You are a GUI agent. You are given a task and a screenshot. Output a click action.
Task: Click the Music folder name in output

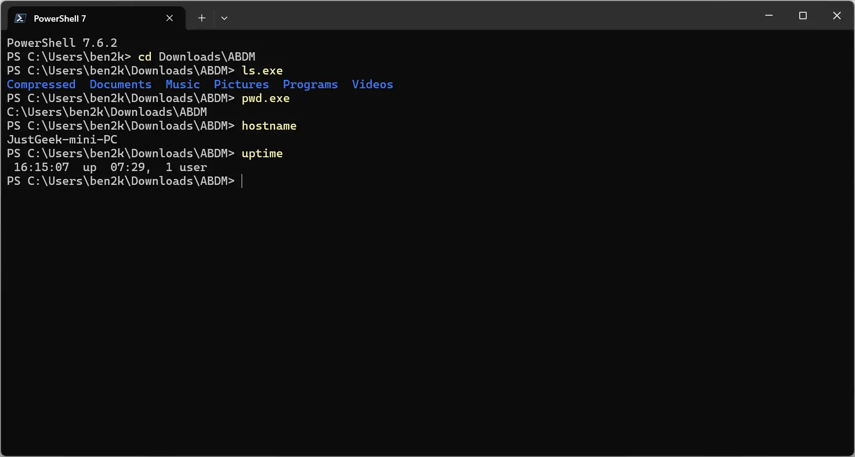(183, 85)
